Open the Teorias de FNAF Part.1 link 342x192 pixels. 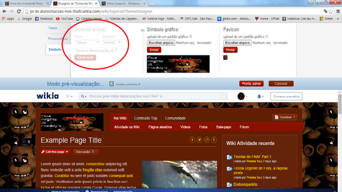252,157
